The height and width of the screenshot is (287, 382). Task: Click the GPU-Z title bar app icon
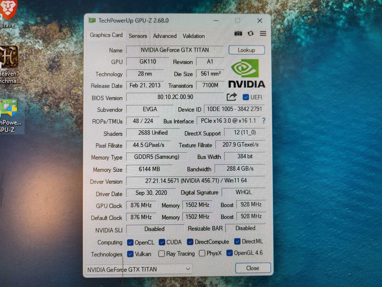click(x=92, y=20)
